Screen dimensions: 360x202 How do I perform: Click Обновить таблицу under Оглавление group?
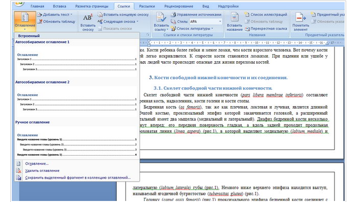(x=56, y=21)
